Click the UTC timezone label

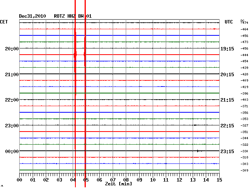[x=228, y=22]
